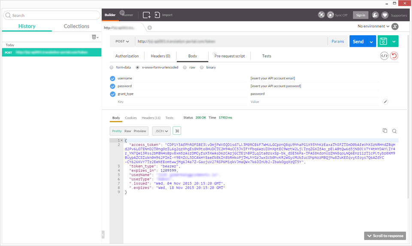Image resolution: width=412 pixels, height=246 pixels.
Task: Click the bulk edit pencil icon
Action: pyautogui.click(x=385, y=102)
